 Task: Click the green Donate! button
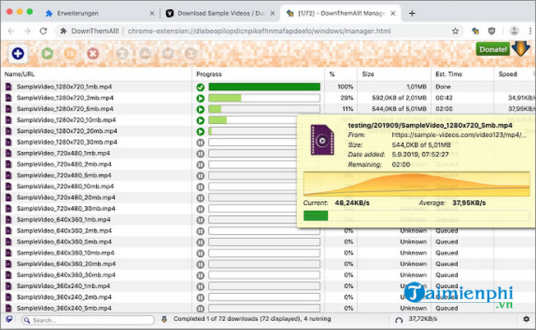(x=492, y=49)
